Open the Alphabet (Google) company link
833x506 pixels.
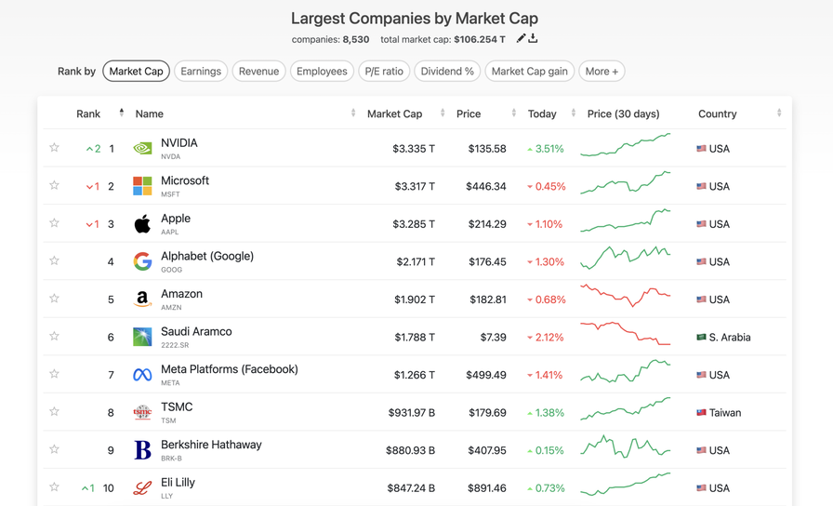click(207, 257)
